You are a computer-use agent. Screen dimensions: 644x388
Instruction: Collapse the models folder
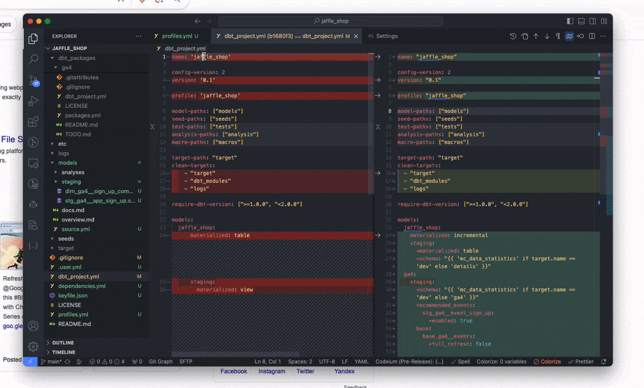click(x=52, y=163)
